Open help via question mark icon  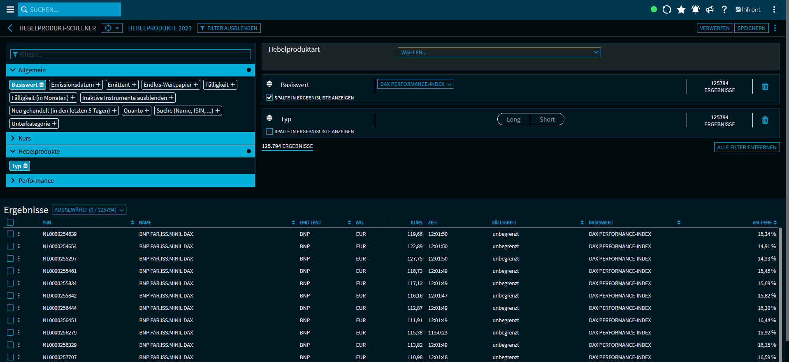click(x=724, y=9)
